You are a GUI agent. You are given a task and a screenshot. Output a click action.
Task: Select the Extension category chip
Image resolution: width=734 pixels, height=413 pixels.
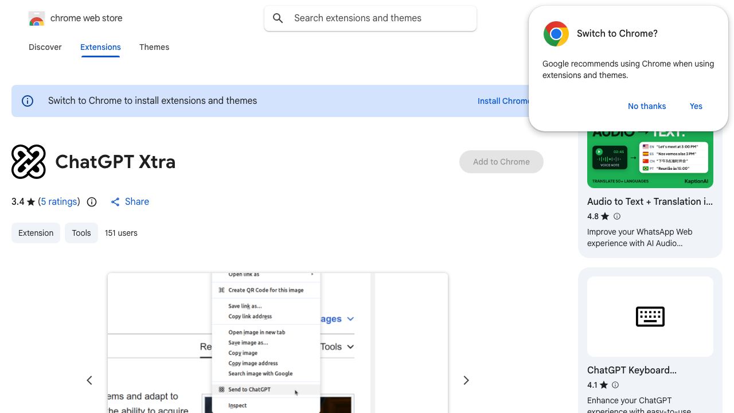point(36,233)
